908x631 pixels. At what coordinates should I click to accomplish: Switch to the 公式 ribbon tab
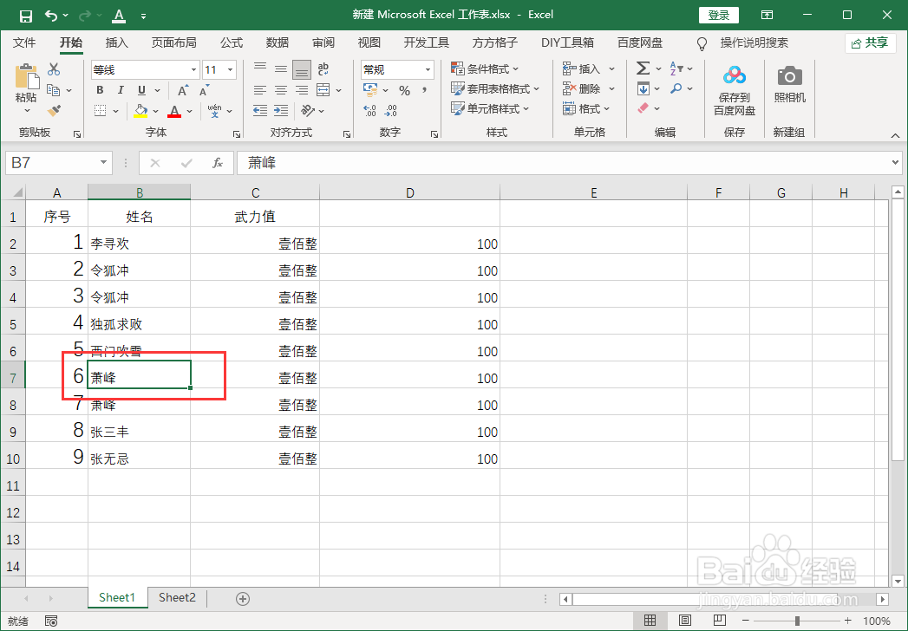(x=232, y=42)
